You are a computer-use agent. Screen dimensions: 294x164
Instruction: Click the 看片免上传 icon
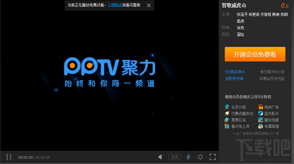point(227,126)
